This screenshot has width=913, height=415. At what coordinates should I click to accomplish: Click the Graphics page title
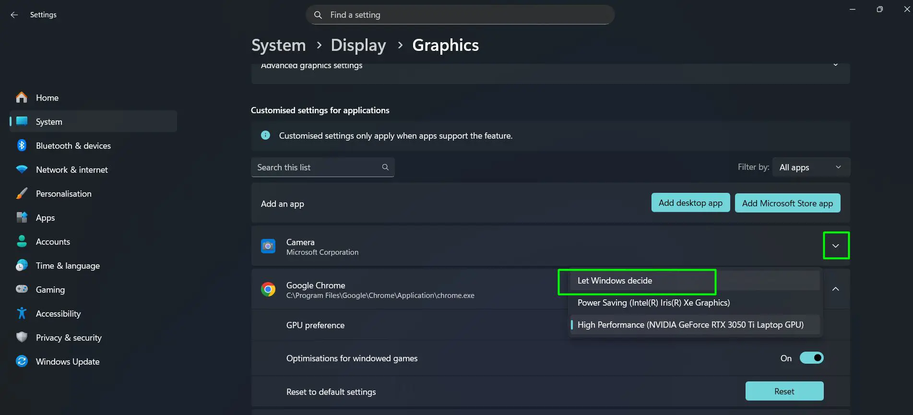click(445, 45)
